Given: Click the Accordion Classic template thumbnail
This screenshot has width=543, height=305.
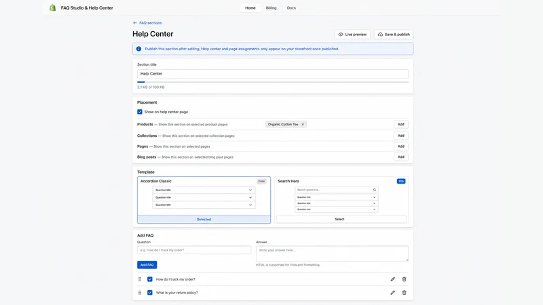Looking at the screenshot, I should (204, 197).
